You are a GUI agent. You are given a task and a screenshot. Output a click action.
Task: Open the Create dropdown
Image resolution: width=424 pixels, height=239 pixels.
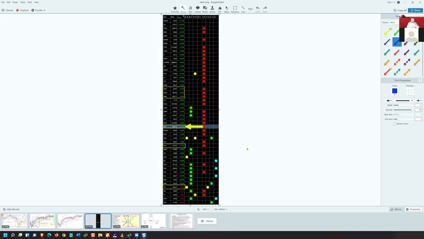pos(38,10)
